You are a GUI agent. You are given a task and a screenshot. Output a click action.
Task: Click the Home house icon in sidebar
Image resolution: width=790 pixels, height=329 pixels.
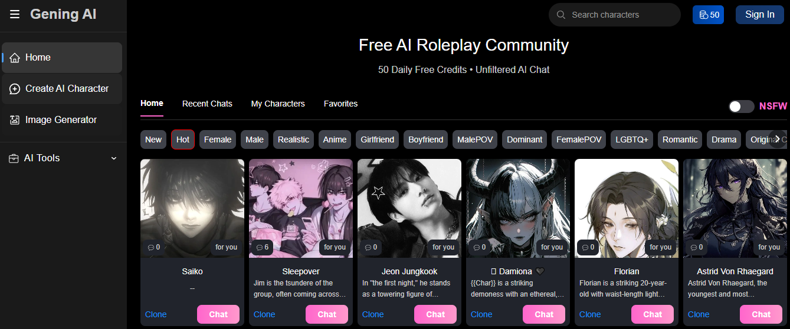point(15,58)
